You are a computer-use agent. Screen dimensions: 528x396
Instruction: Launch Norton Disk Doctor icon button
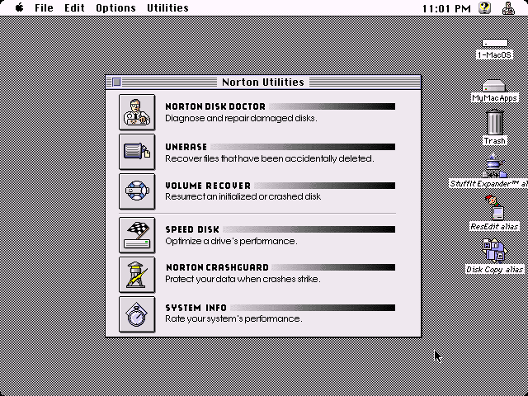(x=137, y=112)
